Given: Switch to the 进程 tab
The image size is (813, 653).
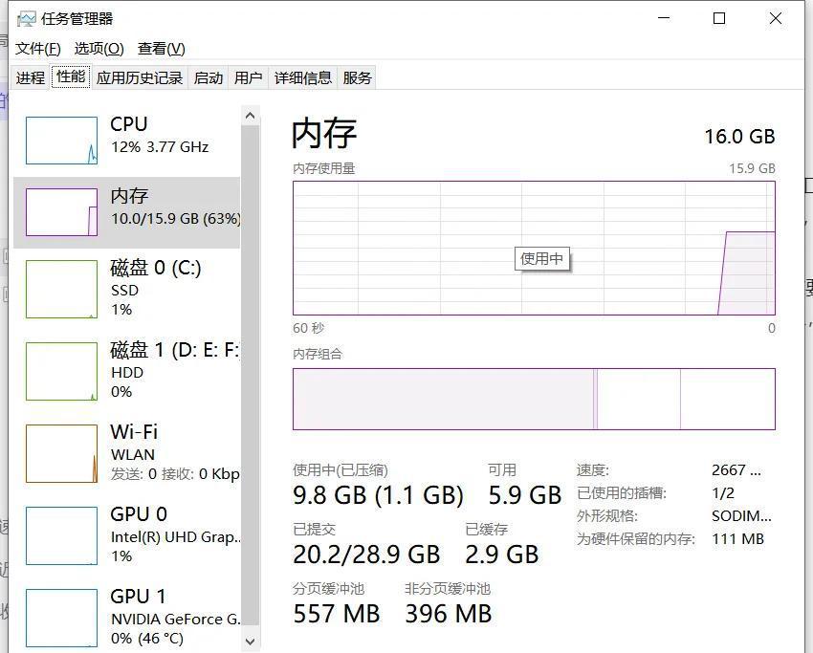Looking at the screenshot, I should click(x=30, y=77).
